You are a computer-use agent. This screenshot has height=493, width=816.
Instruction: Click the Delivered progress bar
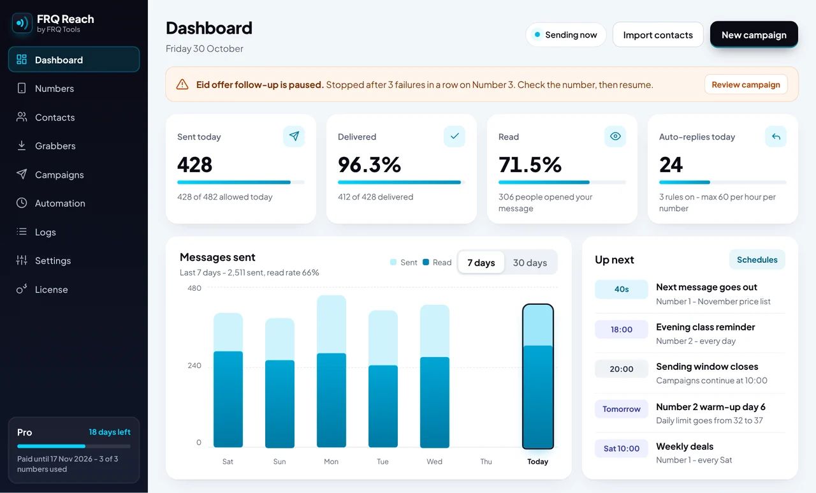point(402,182)
